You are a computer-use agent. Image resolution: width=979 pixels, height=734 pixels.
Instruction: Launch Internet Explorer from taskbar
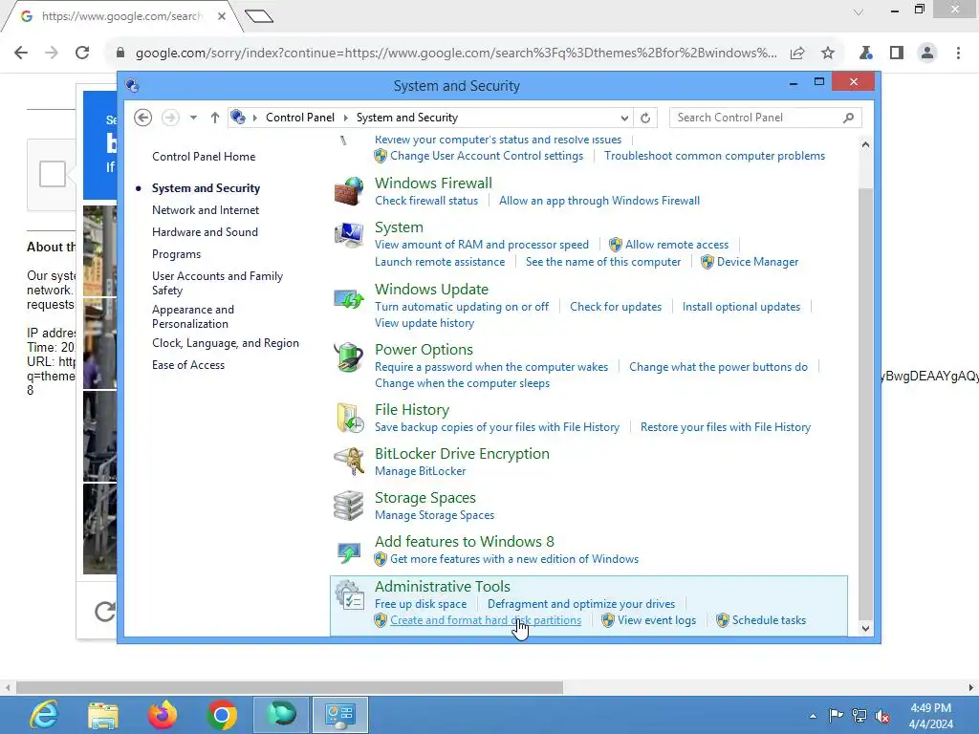click(x=44, y=715)
